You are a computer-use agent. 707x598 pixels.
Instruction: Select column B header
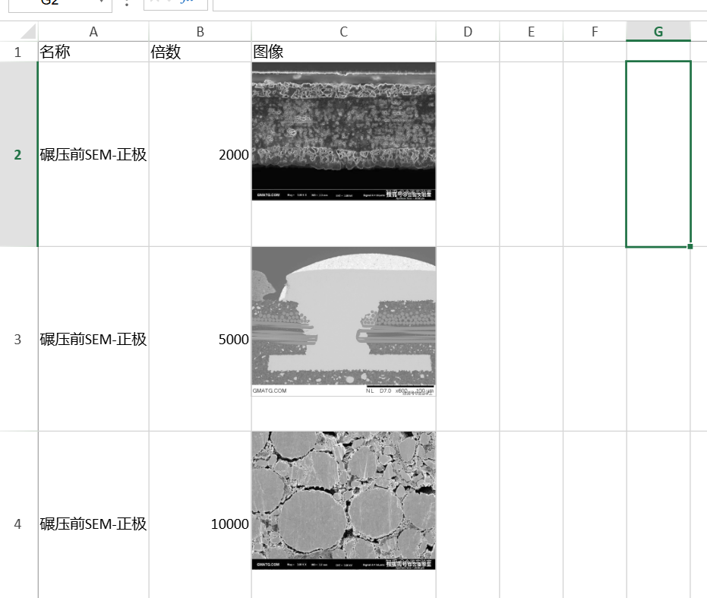200,31
